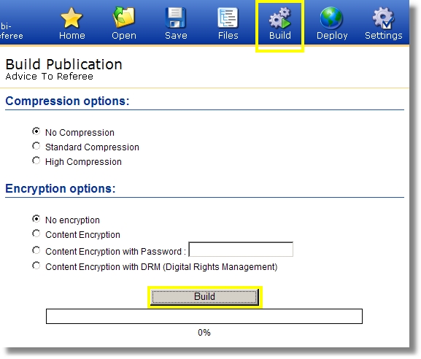Open a publication with the Open folder icon
Image resolution: width=421 pixels, height=359 pixels.
point(124,18)
